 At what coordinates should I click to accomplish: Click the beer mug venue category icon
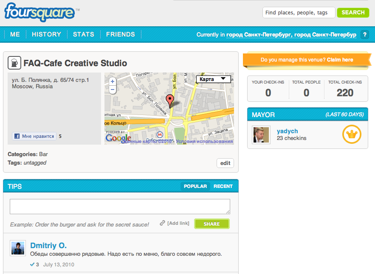[14, 63]
